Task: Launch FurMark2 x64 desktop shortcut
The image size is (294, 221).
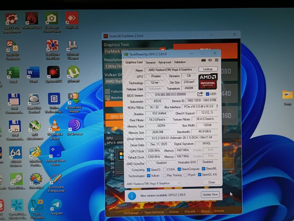Action: pos(32,21)
